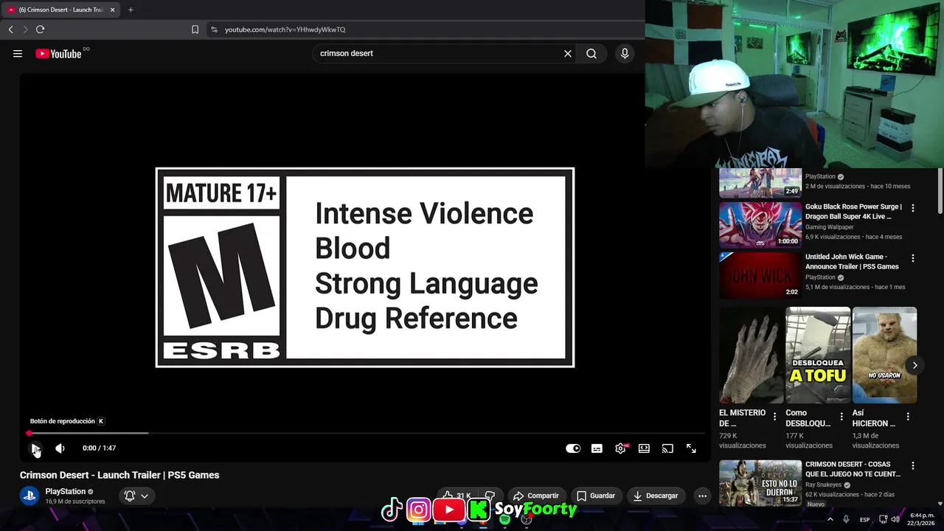
Task: Turn on subtitles with the captions icon
Action: [x=597, y=448]
